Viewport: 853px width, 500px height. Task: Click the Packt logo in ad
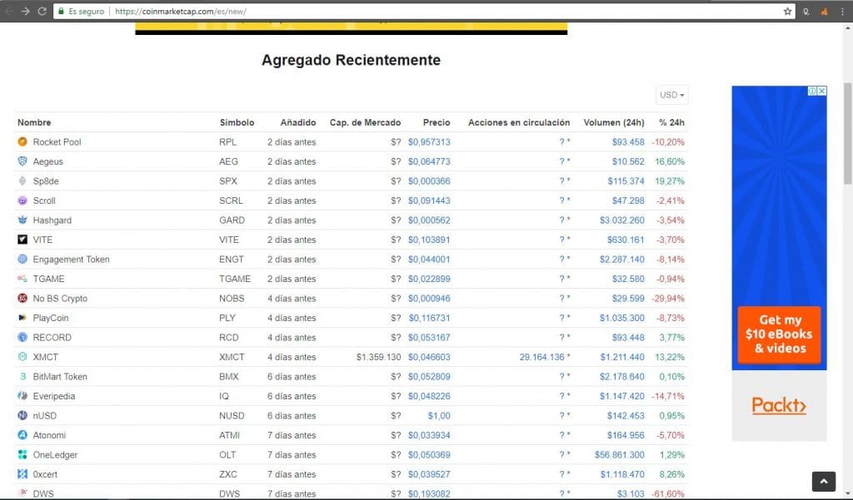(779, 405)
